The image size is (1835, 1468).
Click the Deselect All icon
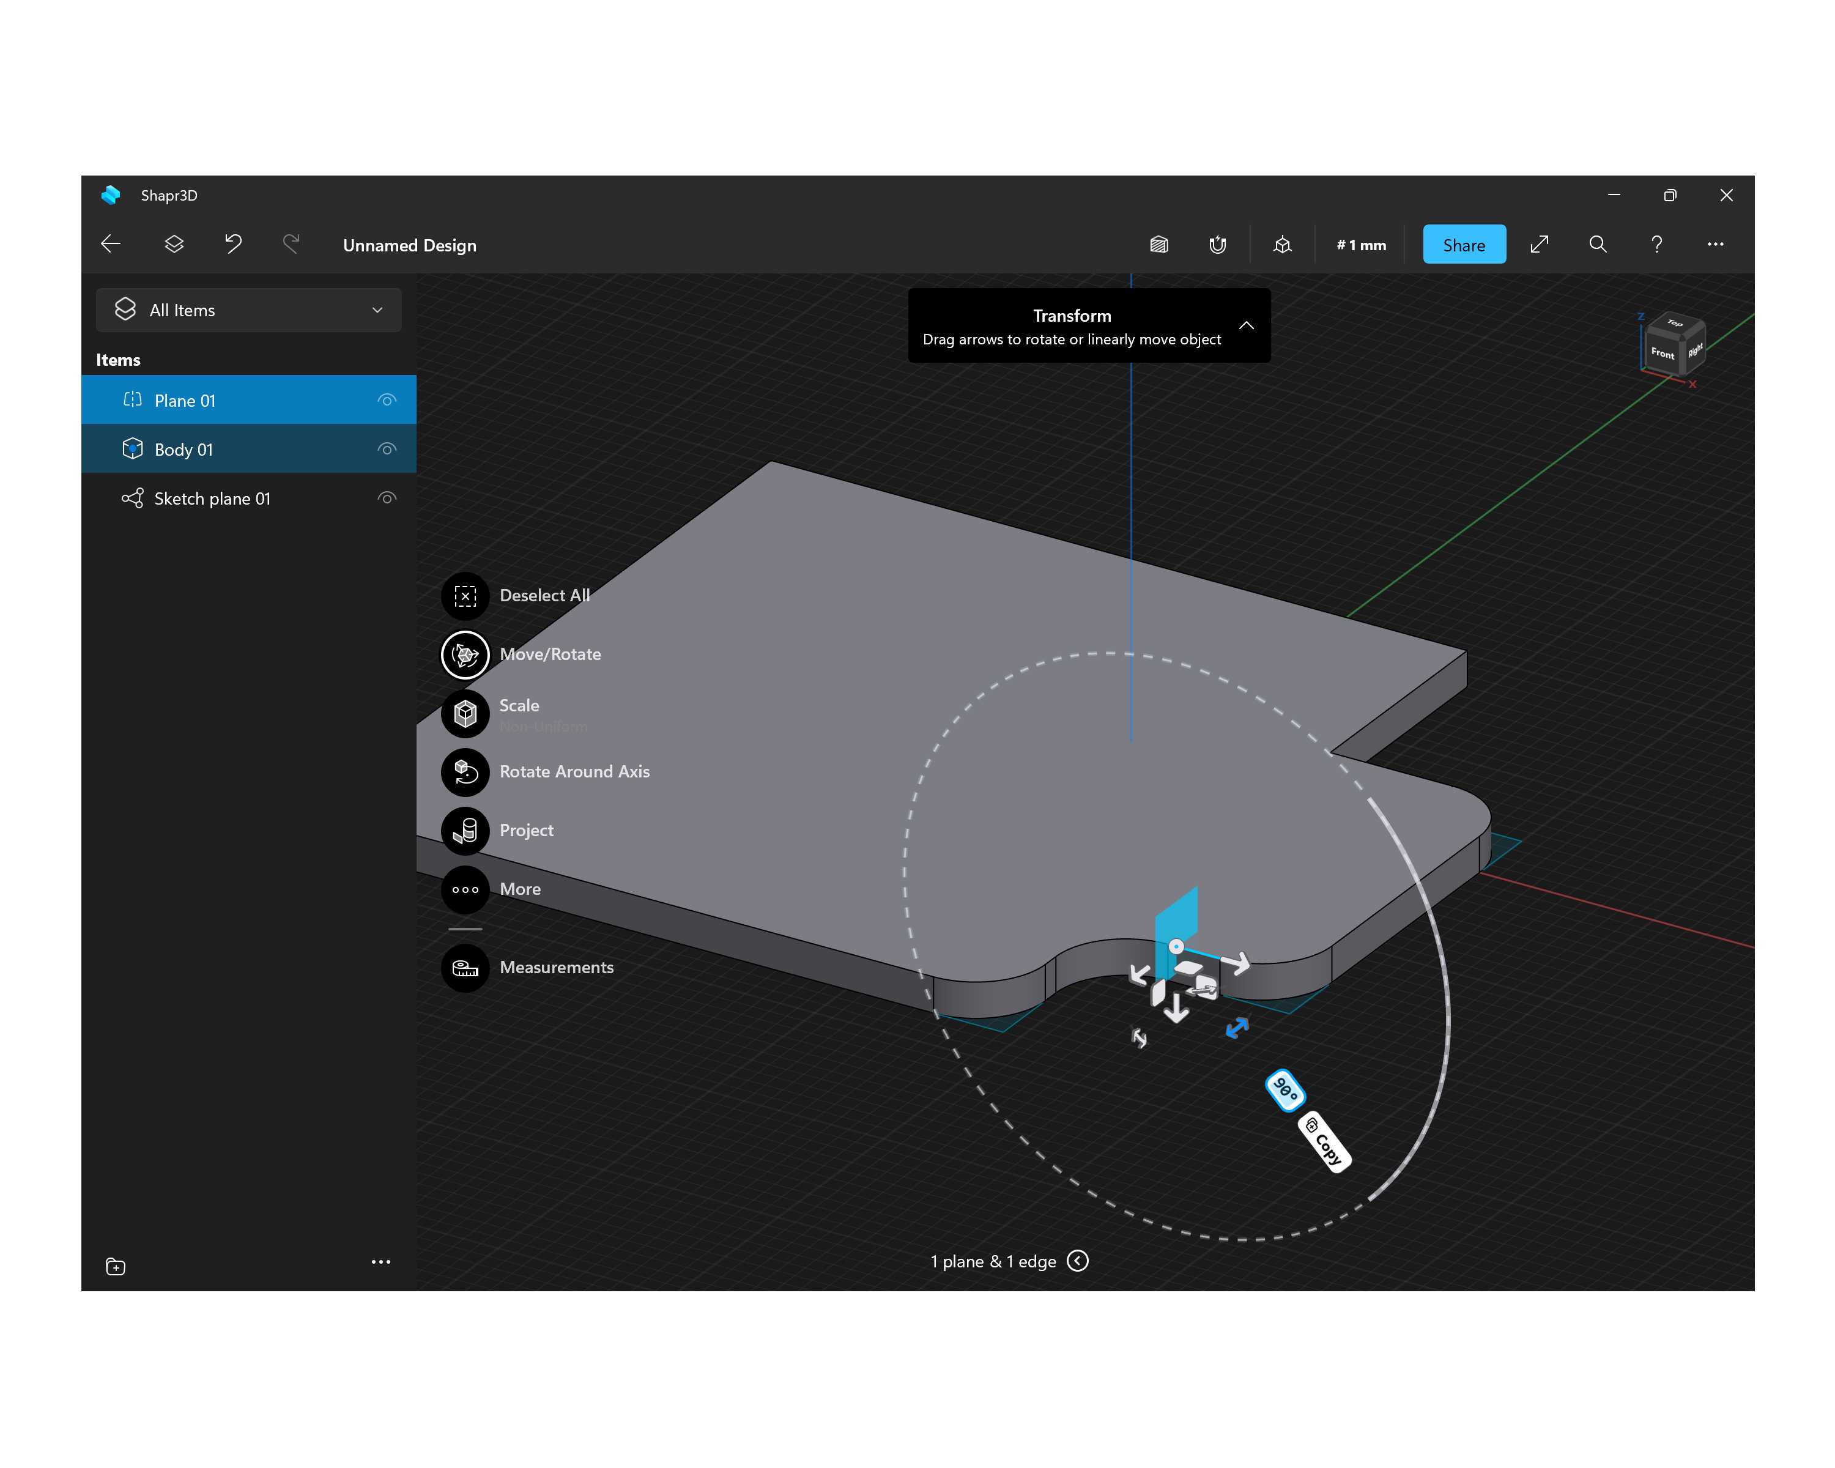point(465,596)
